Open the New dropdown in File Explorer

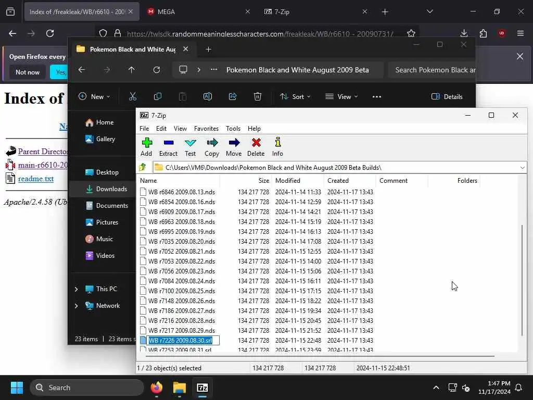pos(94,96)
